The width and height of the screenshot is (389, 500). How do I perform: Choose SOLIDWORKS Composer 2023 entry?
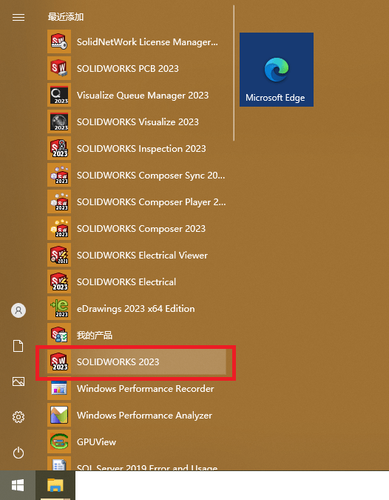[x=137, y=229]
